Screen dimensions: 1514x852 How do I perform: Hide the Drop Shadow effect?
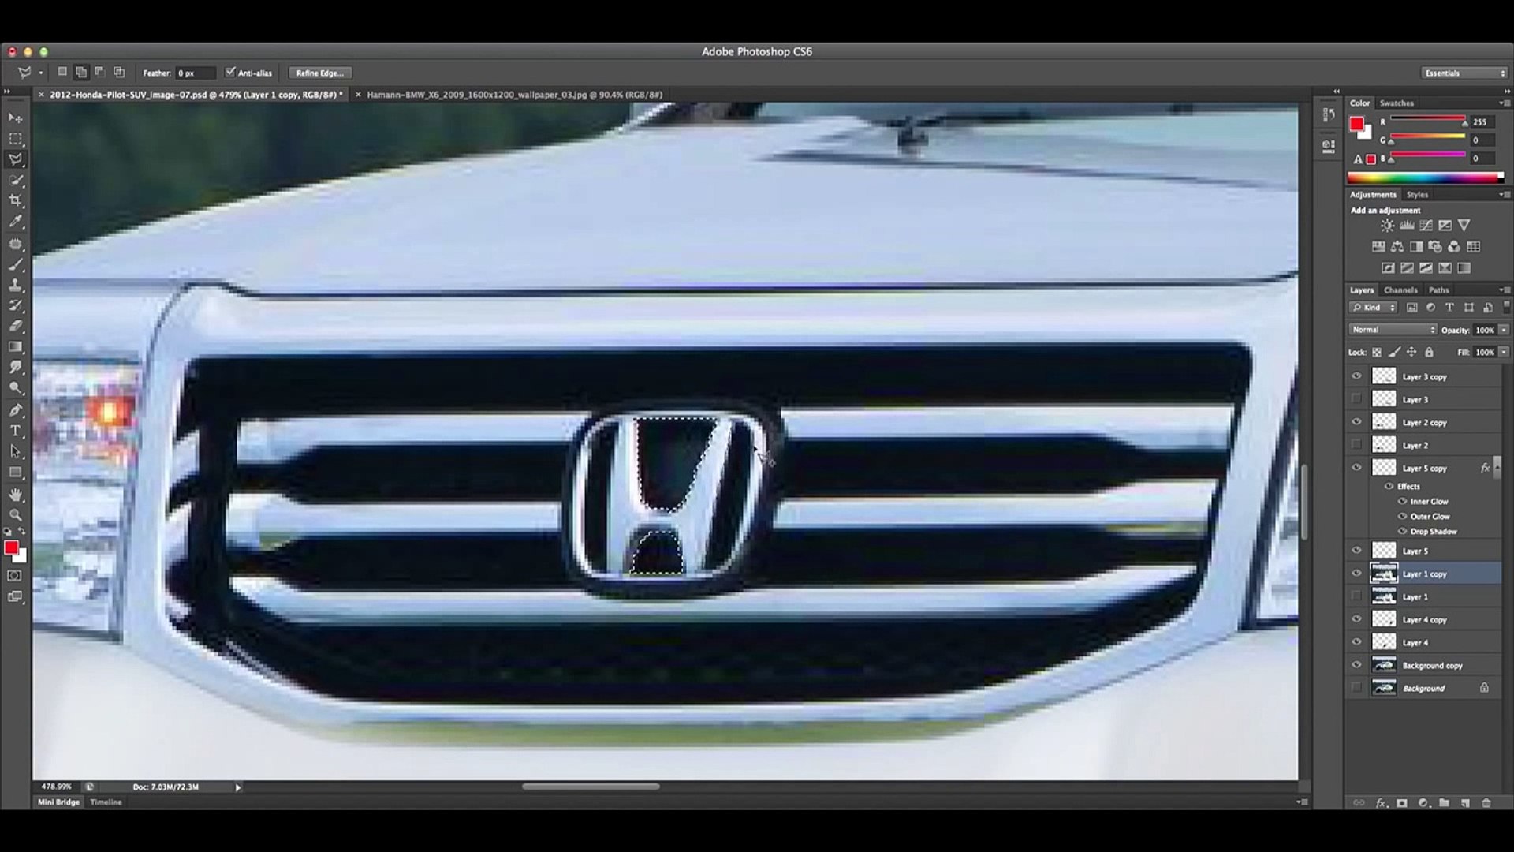[x=1403, y=532]
